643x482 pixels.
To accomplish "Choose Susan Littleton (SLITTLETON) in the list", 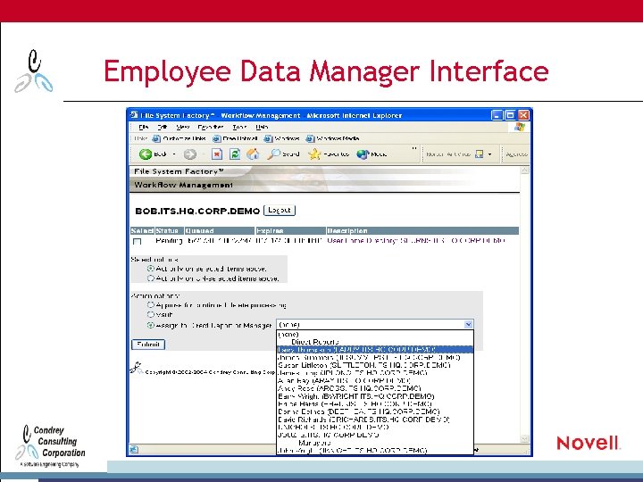I will coord(375,365).
